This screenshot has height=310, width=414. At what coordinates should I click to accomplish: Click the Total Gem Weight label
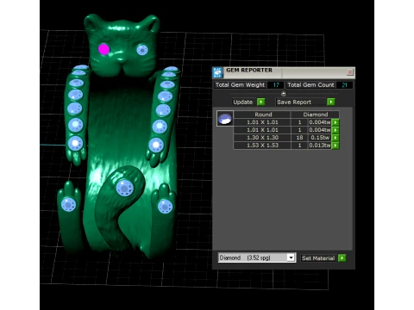(240, 85)
